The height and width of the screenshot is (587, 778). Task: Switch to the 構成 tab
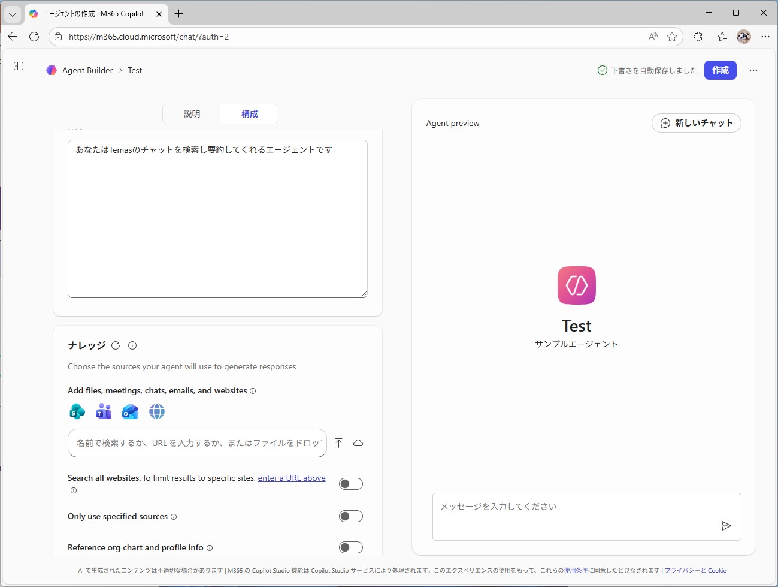pyautogui.click(x=249, y=114)
